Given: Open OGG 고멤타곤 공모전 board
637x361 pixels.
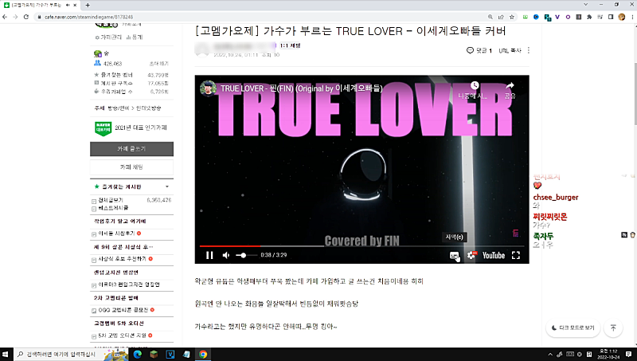Looking at the screenshot, I should point(123,310).
